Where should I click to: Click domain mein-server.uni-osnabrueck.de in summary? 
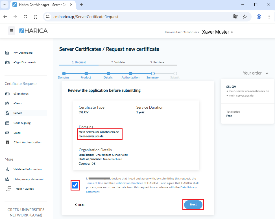click(99, 132)
